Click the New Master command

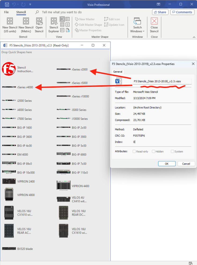click(x=85, y=19)
